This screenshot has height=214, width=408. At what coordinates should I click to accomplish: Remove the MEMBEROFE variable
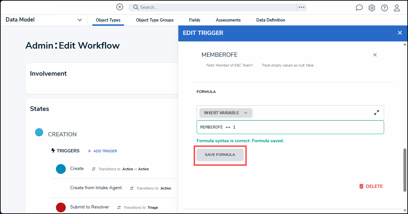click(x=375, y=55)
